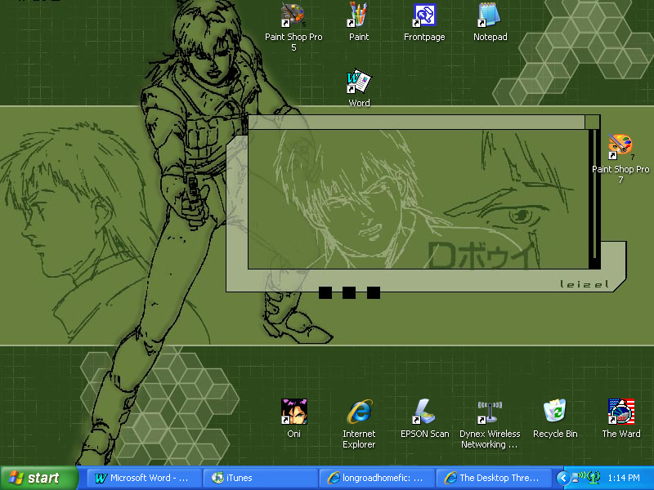
Task: Select the Dynex Wireless Networking icon
Action: click(490, 424)
